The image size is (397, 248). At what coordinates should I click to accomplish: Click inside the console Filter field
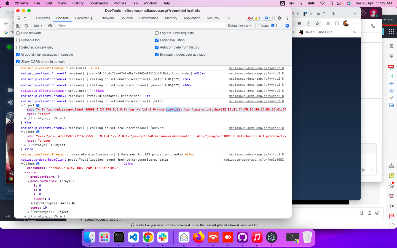110,26
